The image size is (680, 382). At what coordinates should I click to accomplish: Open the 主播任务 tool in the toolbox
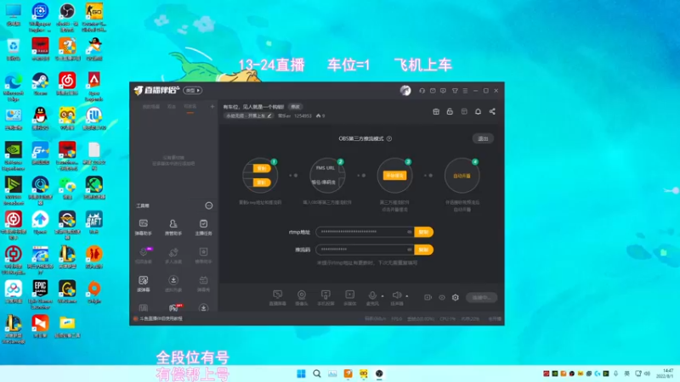[203, 227]
